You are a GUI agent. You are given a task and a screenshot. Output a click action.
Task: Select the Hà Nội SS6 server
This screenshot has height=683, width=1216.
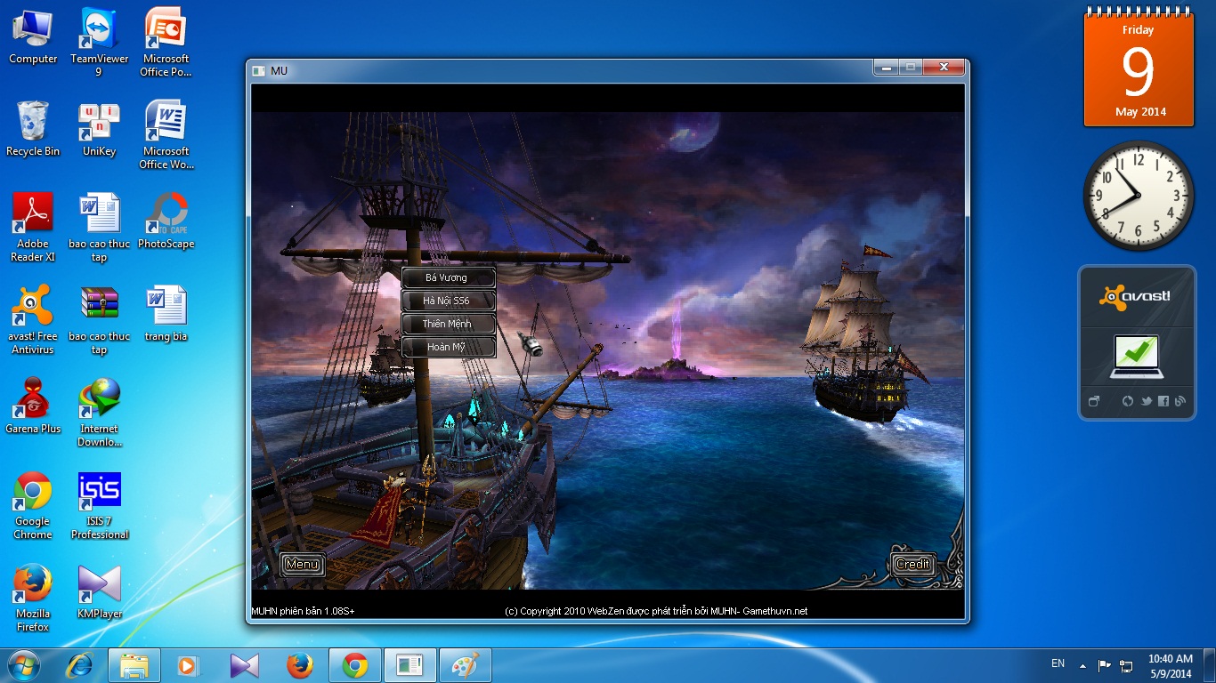coord(447,301)
